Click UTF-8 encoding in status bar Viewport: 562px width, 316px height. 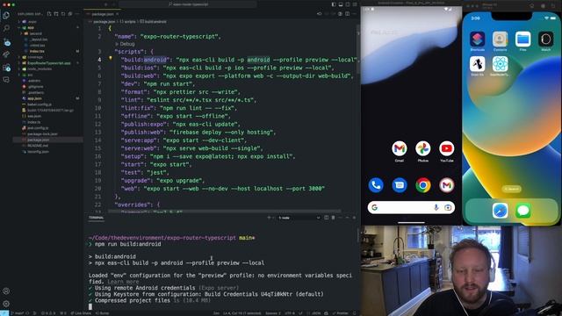pos(289,313)
